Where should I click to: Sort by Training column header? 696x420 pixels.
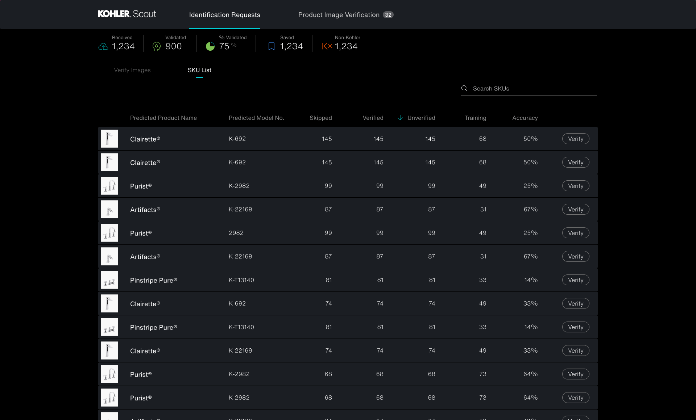point(475,118)
